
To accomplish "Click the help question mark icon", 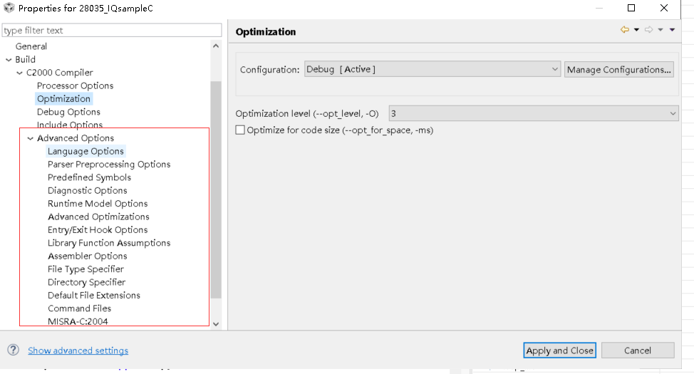I will click(13, 350).
